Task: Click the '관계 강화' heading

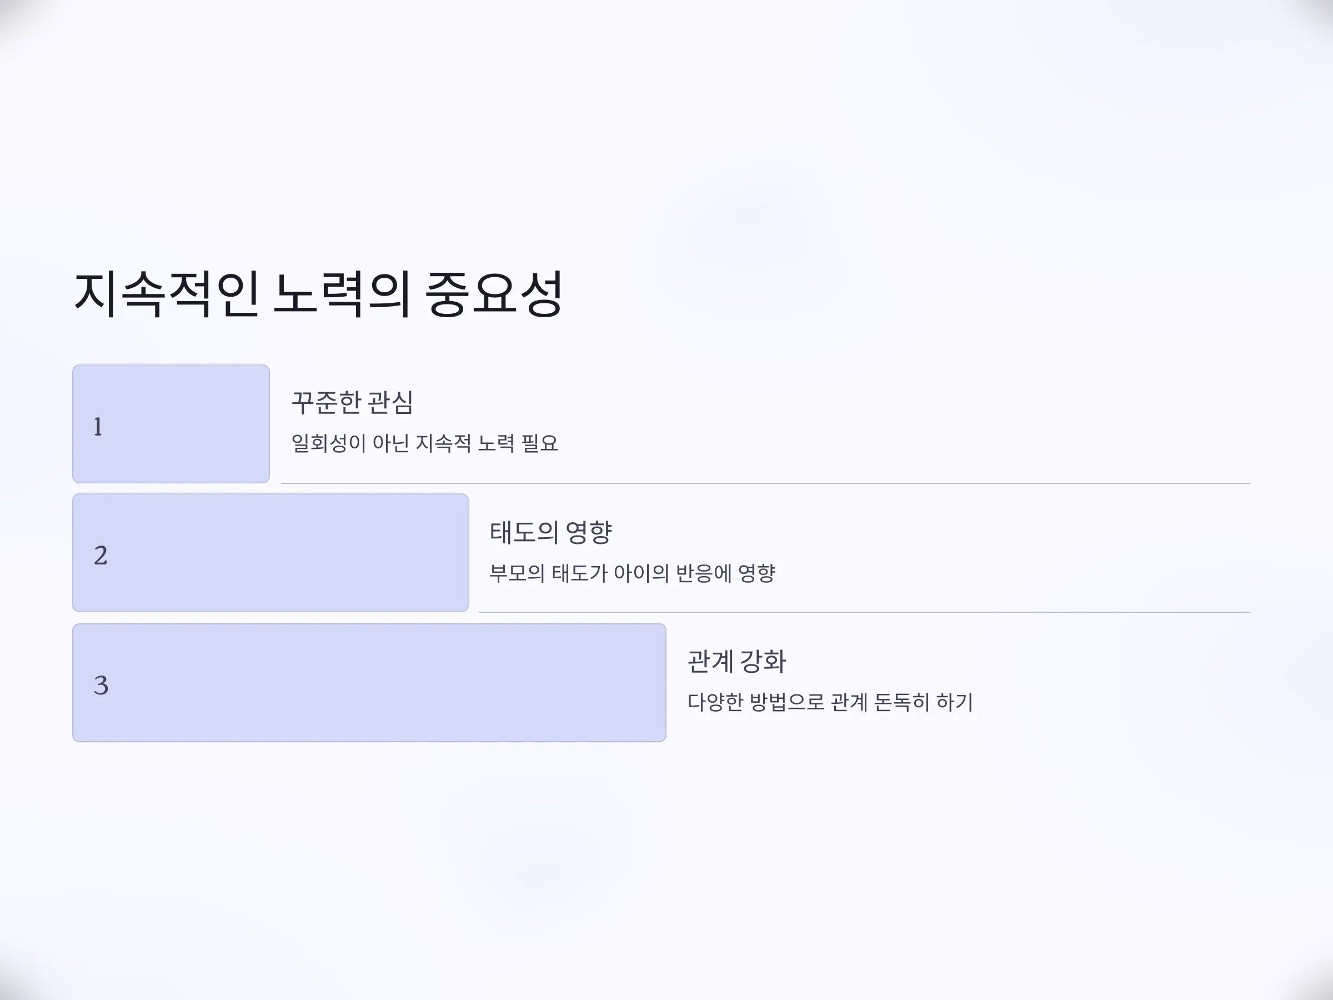Action: click(736, 661)
